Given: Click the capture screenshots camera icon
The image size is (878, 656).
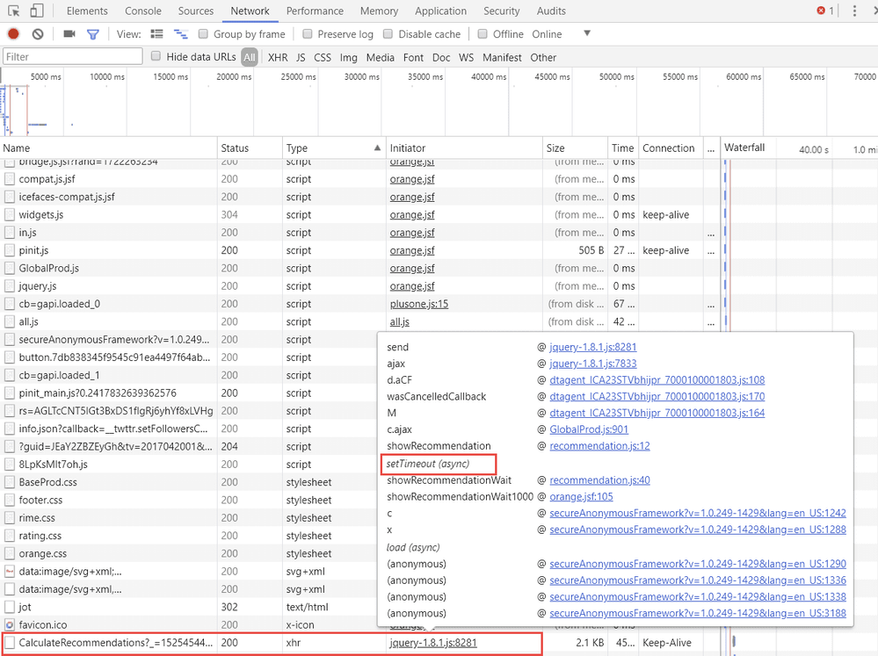Looking at the screenshot, I should (69, 34).
